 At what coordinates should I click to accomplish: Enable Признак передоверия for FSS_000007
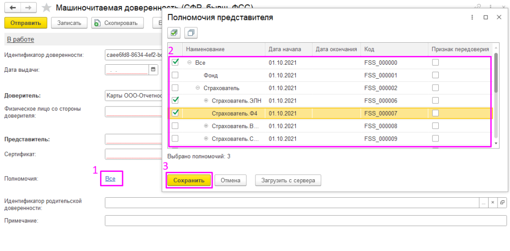[435, 113]
